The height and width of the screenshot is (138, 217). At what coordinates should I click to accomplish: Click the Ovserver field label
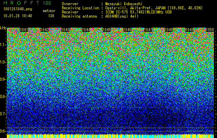click(70, 4)
